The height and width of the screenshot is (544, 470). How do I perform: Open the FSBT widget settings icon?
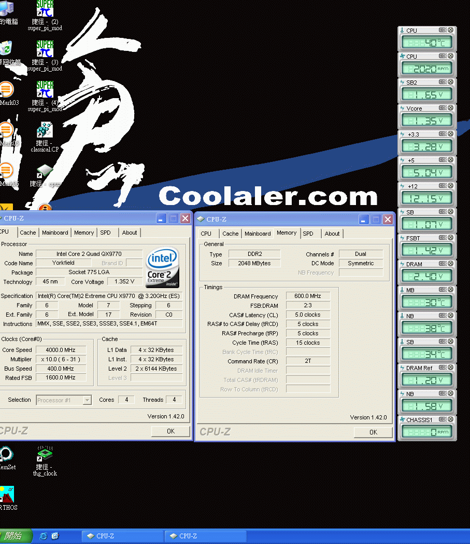point(443,238)
